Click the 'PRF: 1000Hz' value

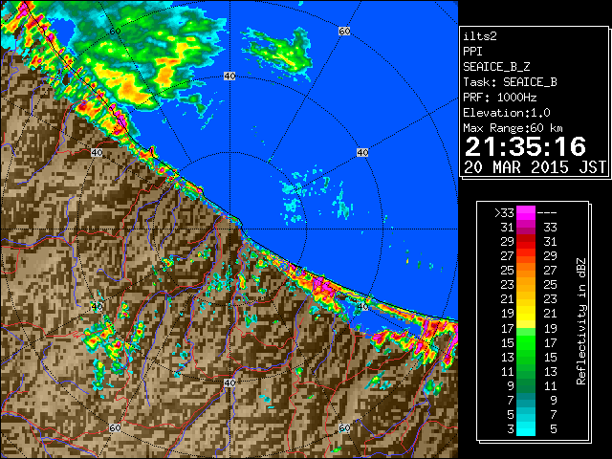click(x=499, y=98)
